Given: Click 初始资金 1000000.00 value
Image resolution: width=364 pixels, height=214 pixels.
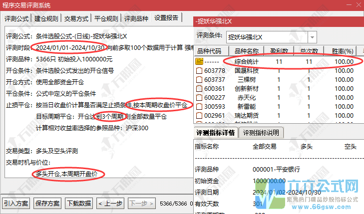Looking at the screenshot, I should click(269, 181).
